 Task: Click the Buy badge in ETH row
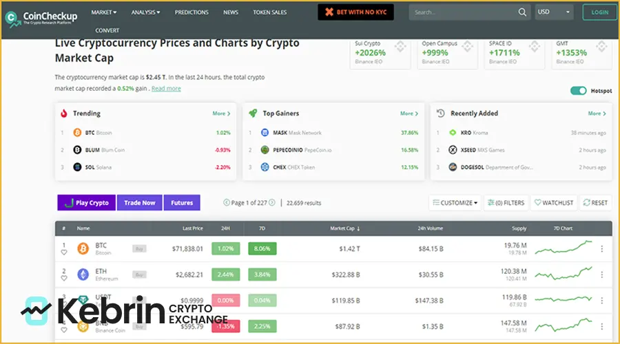[139, 275]
